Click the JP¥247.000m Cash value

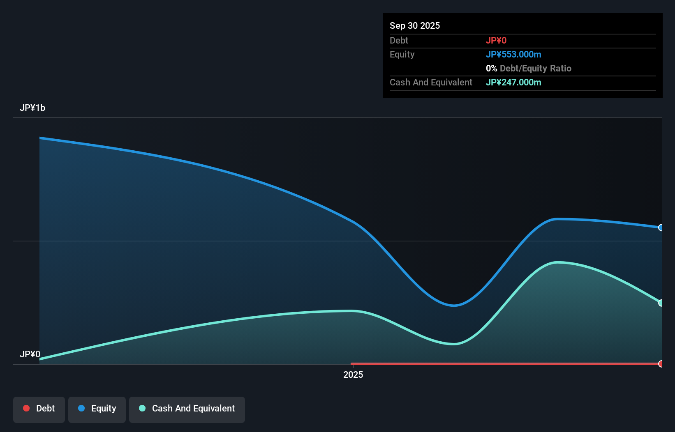click(514, 82)
